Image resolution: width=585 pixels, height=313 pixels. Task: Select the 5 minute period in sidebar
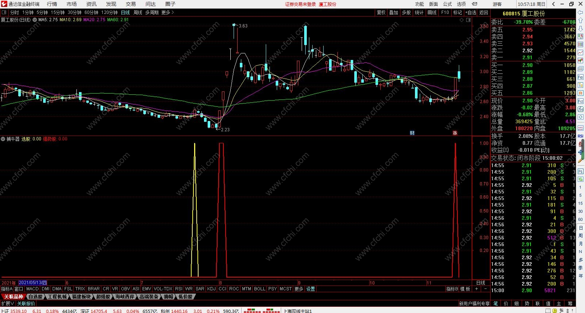[x=581, y=195]
